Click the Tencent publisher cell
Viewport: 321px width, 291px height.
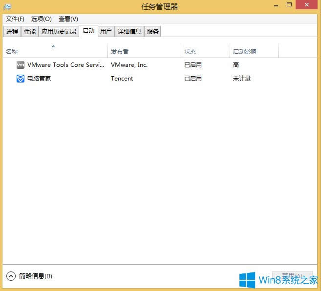pyautogui.click(x=122, y=79)
